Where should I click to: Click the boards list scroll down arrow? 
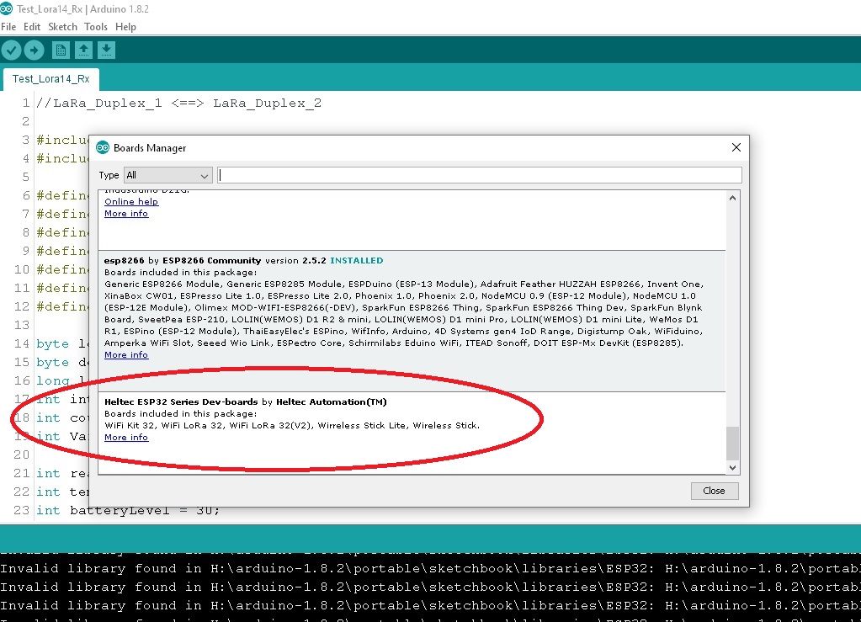pos(732,468)
